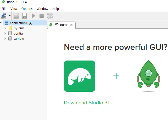The image size is (168, 120).
Task: Click the sample database cylinder icon
Action: tap(10, 38)
